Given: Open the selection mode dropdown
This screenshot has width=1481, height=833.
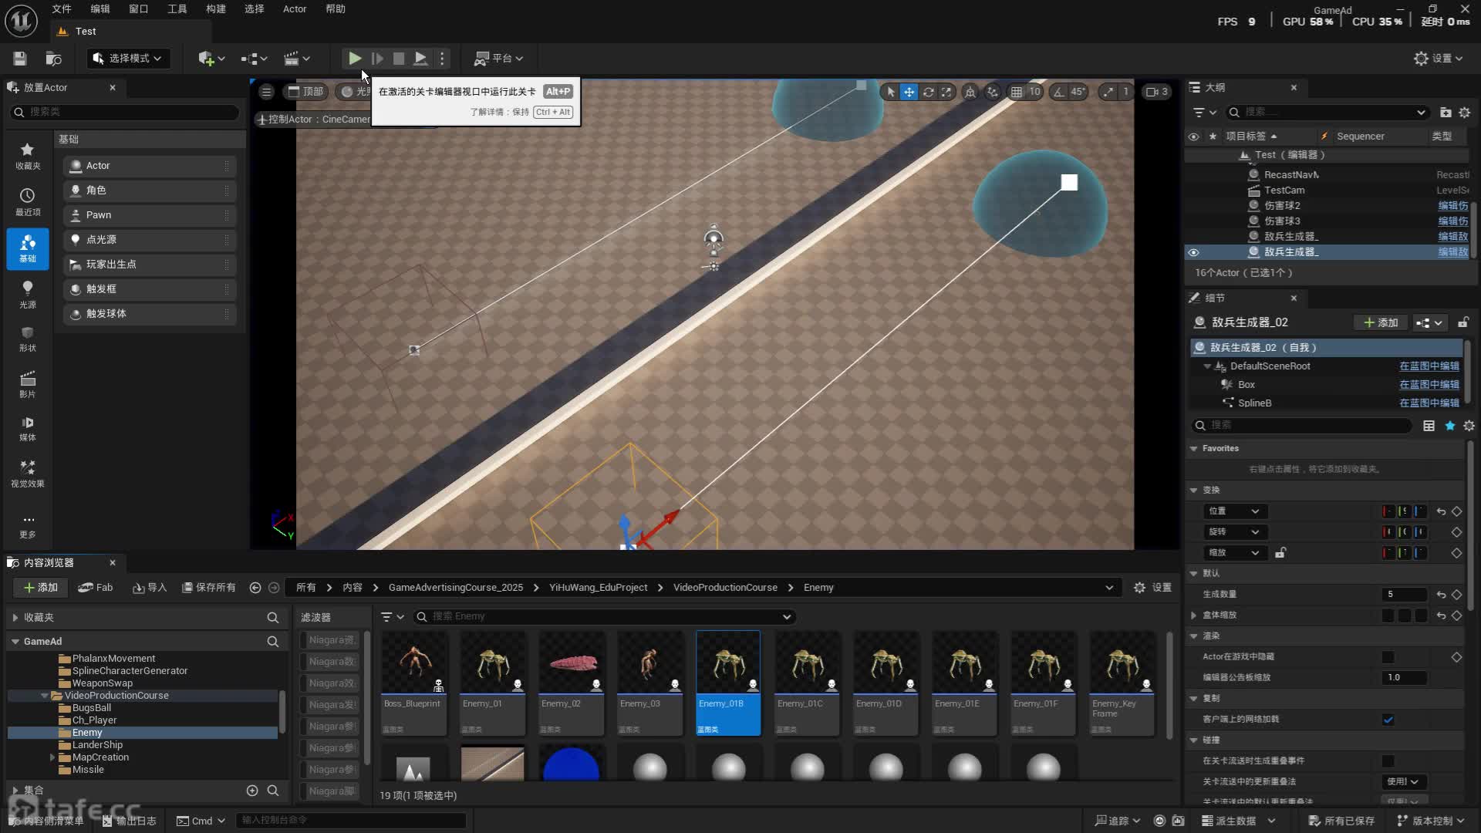Looking at the screenshot, I should (127, 59).
